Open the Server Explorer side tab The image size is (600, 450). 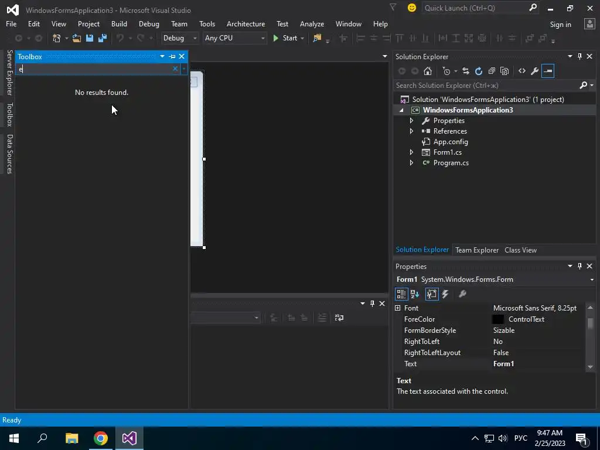click(x=9, y=72)
